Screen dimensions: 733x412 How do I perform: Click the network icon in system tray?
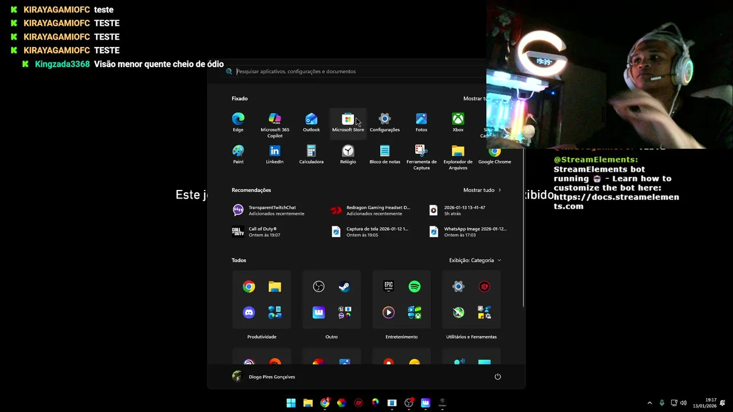coord(673,403)
